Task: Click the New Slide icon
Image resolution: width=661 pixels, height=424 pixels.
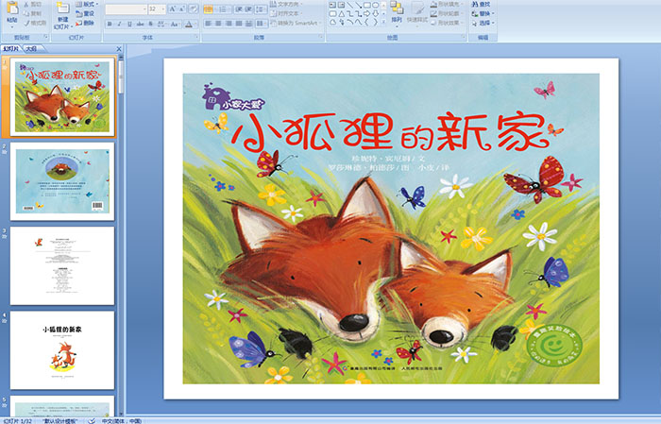Action: tap(62, 8)
